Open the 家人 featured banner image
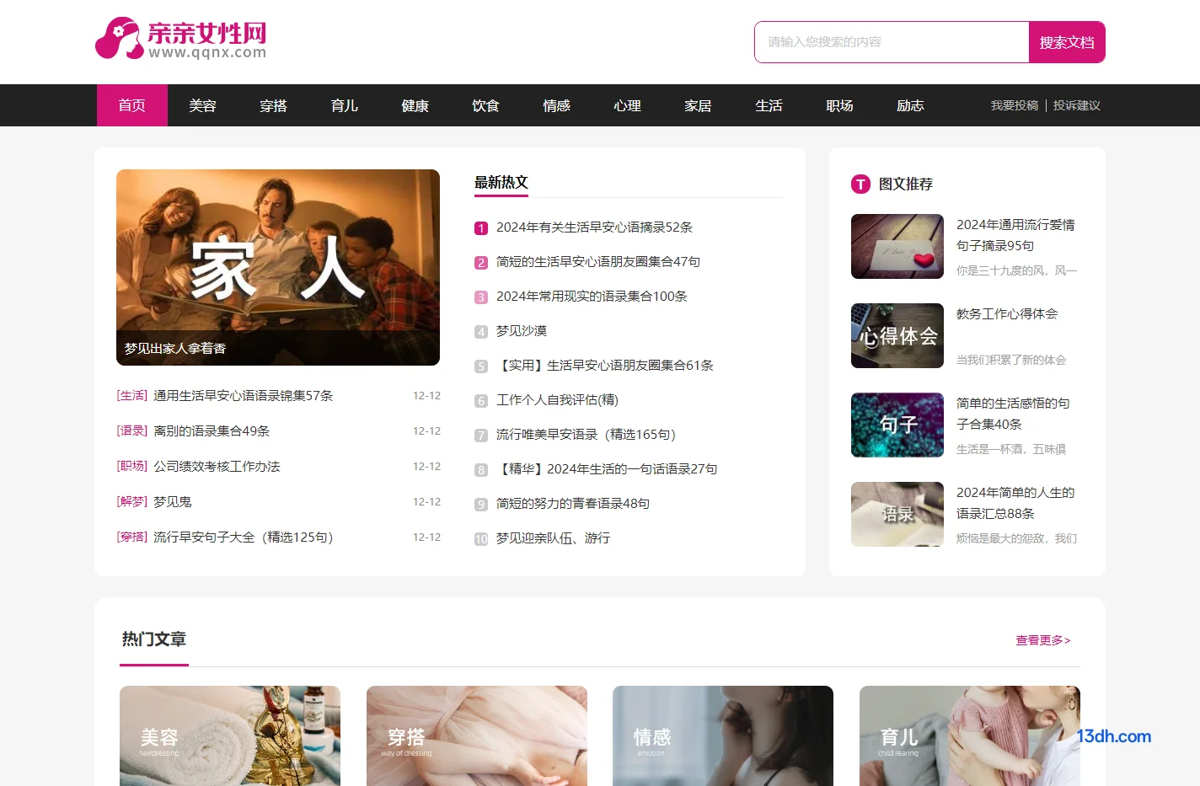This screenshot has width=1200, height=786. 278,267
